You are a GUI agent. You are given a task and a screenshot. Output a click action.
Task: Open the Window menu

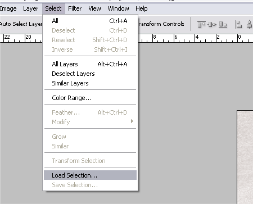pos(118,8)
